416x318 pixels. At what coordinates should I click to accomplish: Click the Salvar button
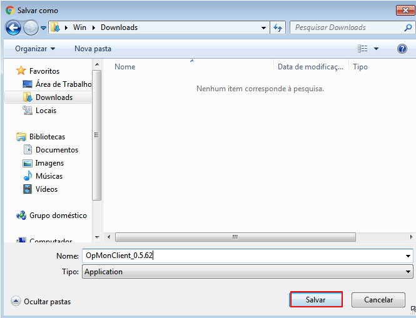(x=316, y=300)
